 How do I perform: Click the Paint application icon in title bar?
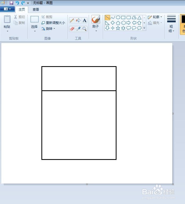[3, 3]
